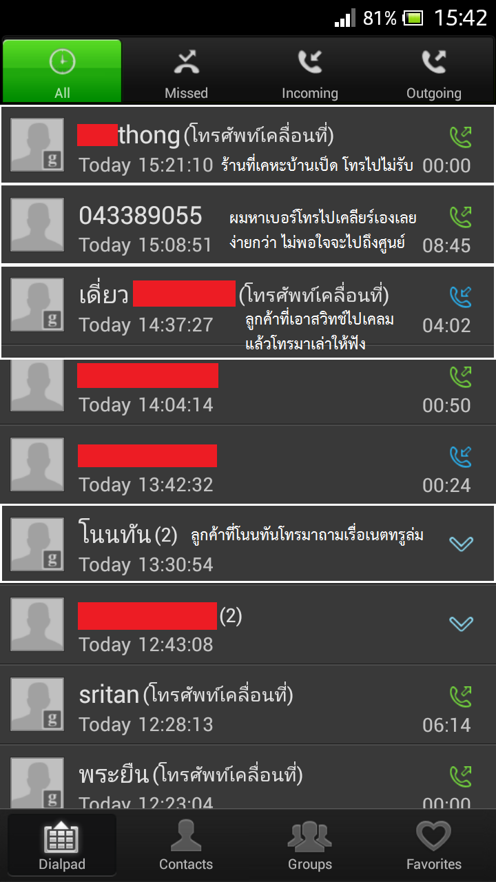
Task: Expand the โนนทัน (2) grouped calls
Action: point(461,544)
